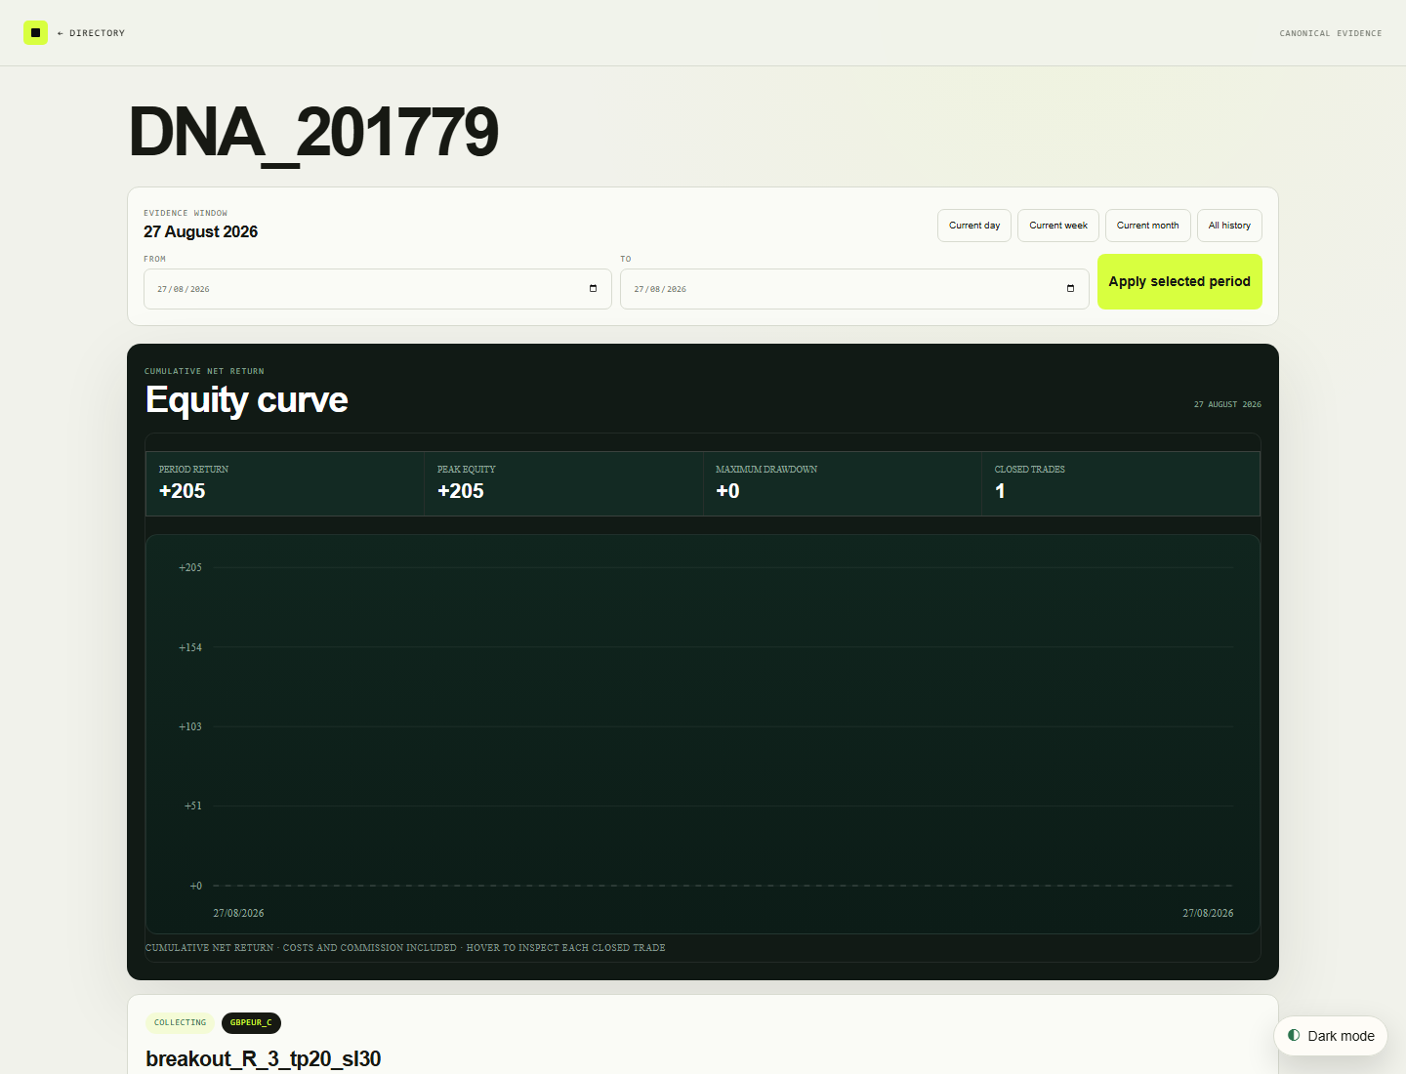The height and width of the screenshot is (1074, 1406).
Task: Click the COLLECTING status badge
Action: point(180,1023)
